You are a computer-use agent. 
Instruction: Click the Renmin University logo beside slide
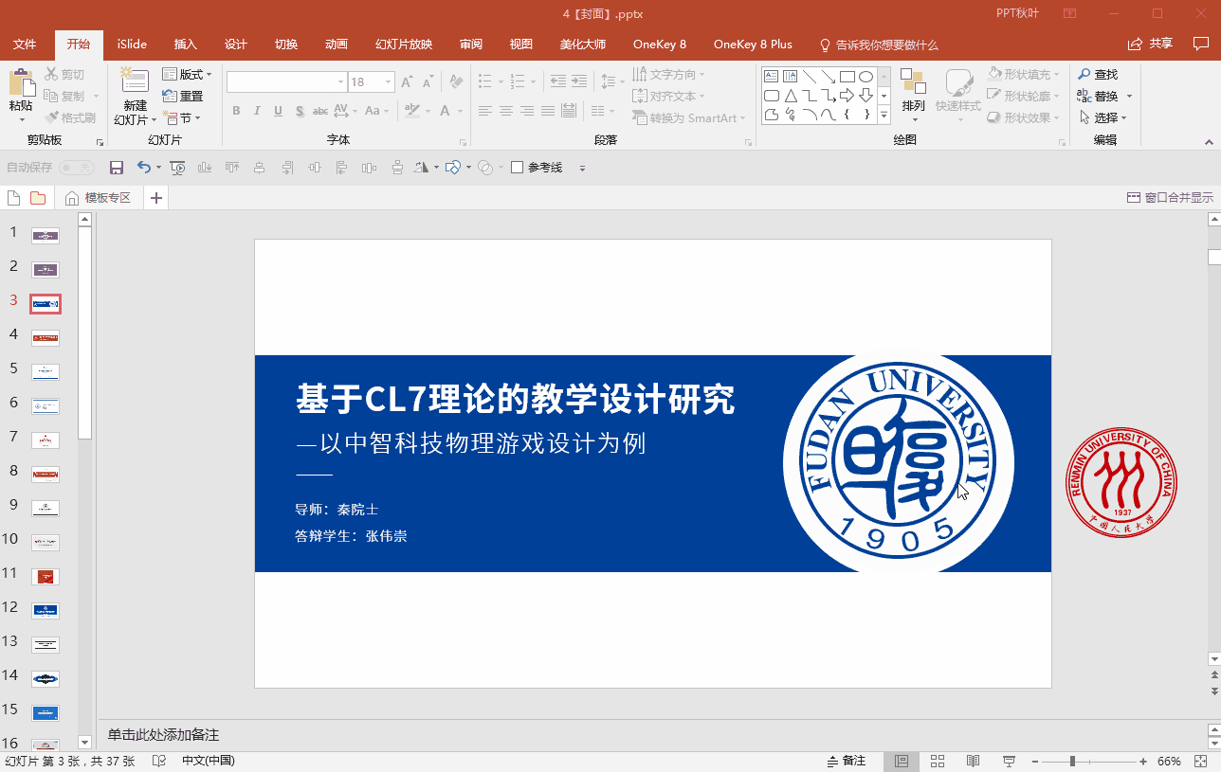tap(1121, 483)
